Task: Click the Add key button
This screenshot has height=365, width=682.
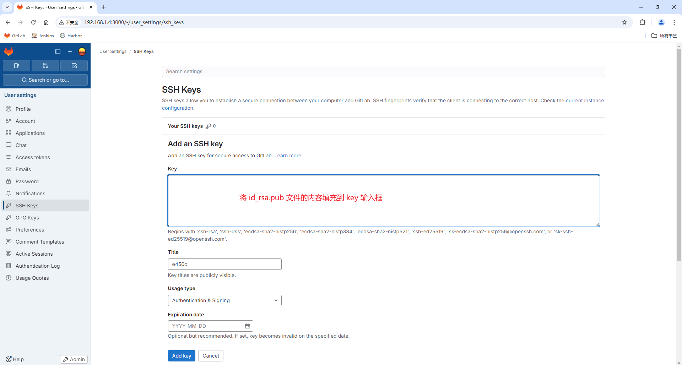Action: click(x=182, y=356)
